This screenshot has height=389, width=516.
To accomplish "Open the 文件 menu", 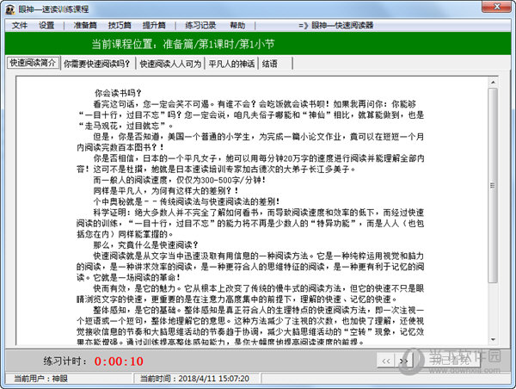I will tap(20, 25).
